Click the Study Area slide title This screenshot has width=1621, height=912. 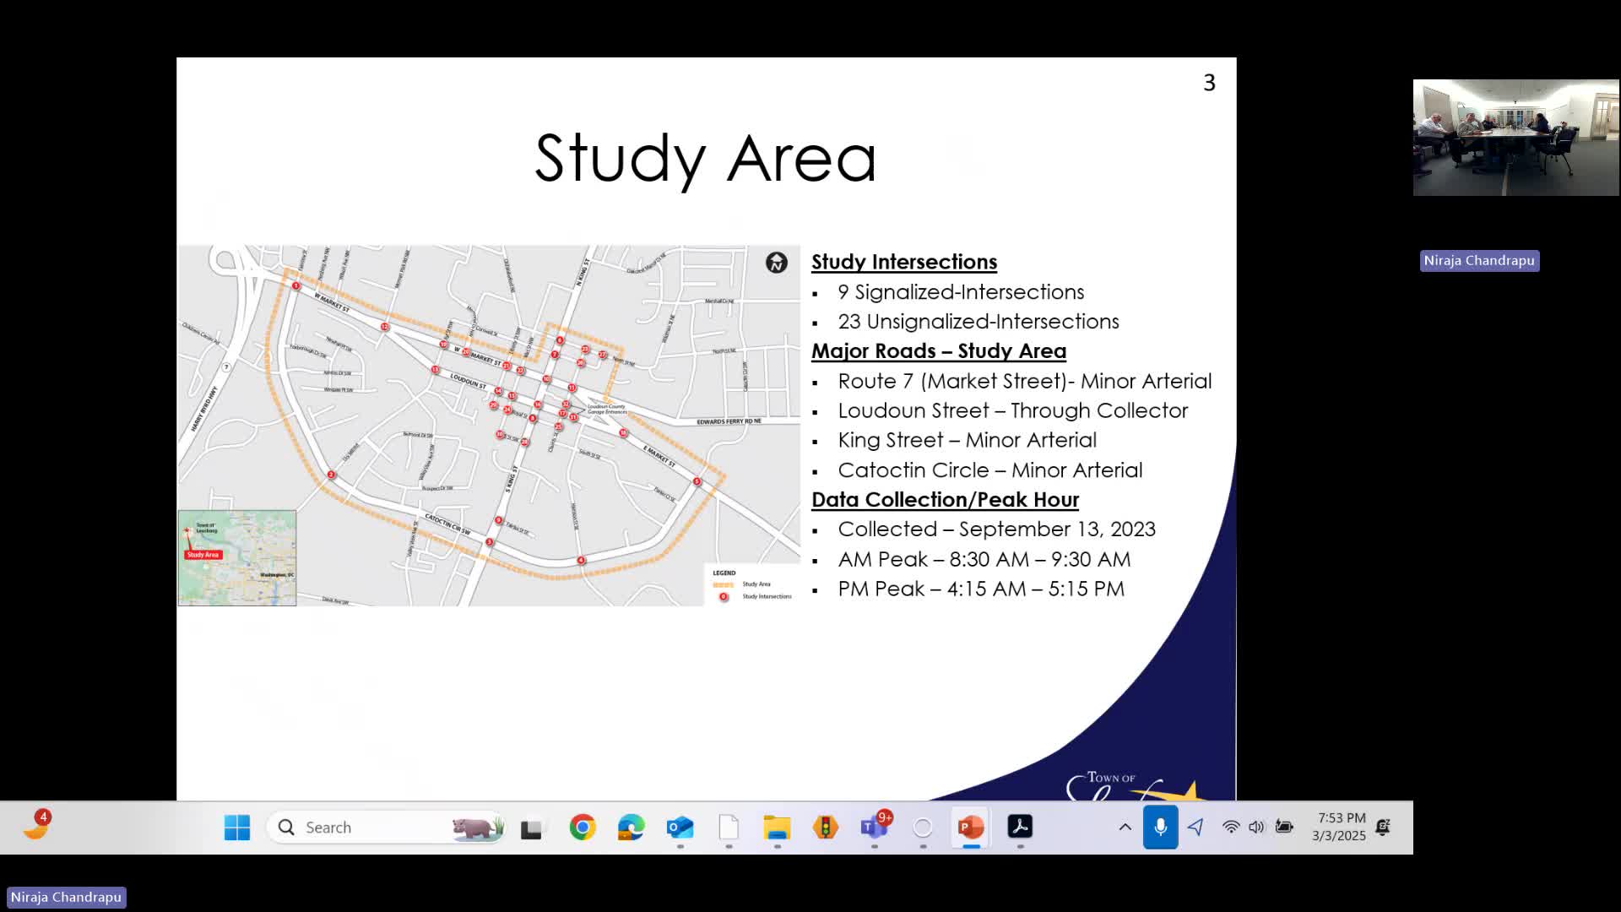[706, 159]
